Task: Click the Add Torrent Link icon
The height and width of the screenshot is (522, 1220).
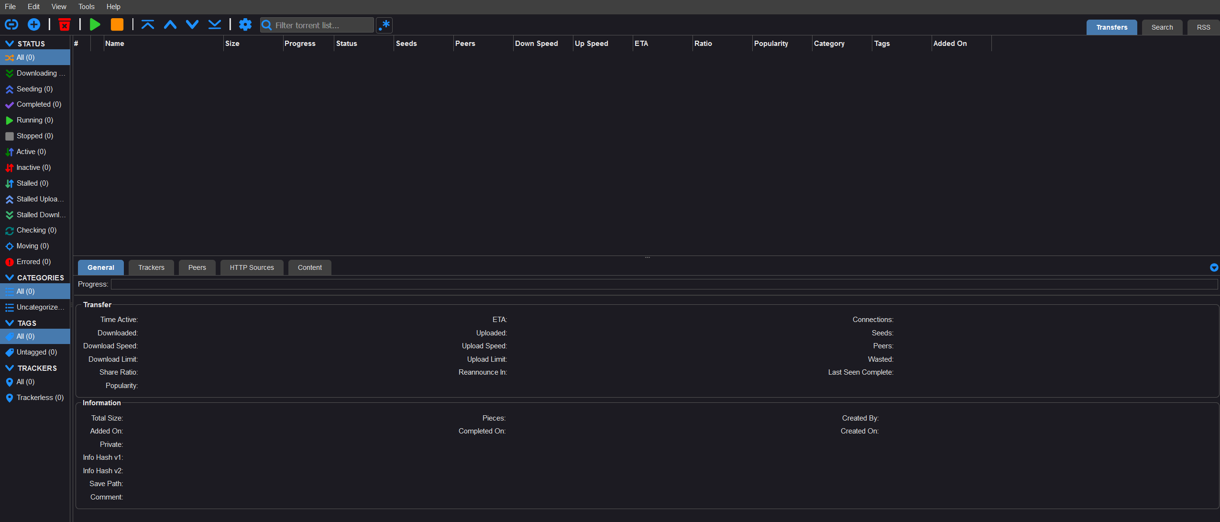Action: pyautogui.click(x=11, y=24)
